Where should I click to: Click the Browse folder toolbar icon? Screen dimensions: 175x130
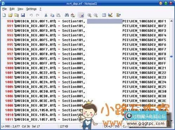tap(16, 15)
